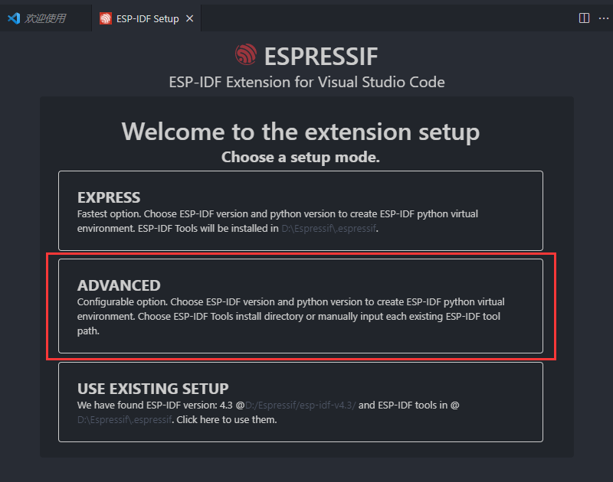Select the USE EXISTING SETUP heading
Viewport: 613px width, 482px height.
tap(152, 389)
